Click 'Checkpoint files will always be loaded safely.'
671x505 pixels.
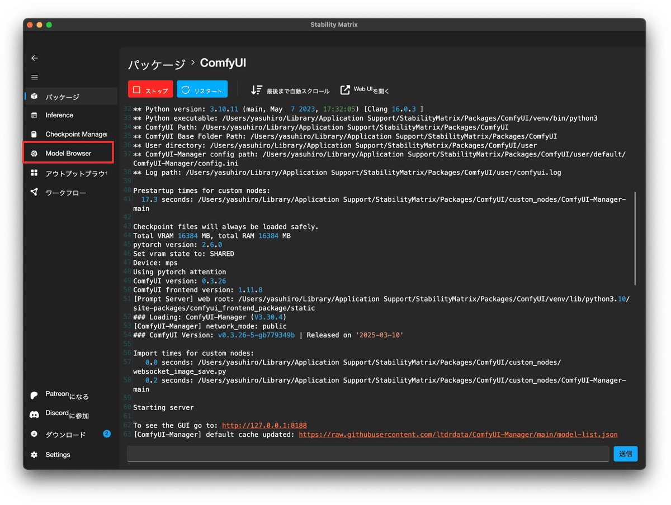(x=225, y=226)
